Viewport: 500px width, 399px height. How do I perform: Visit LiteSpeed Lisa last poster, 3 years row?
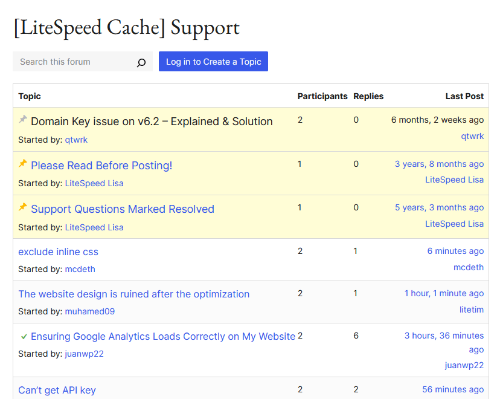[x=454, y=180]
